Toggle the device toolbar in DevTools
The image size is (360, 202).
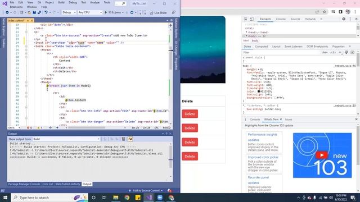pos(251,19)
